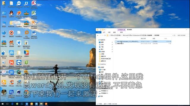190x106 pixels.
Task: Switch to File Explorer on the taskbar
Action: [41, 104]
